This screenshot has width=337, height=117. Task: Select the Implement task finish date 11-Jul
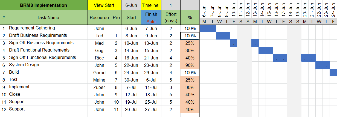[x=151, y=87]
